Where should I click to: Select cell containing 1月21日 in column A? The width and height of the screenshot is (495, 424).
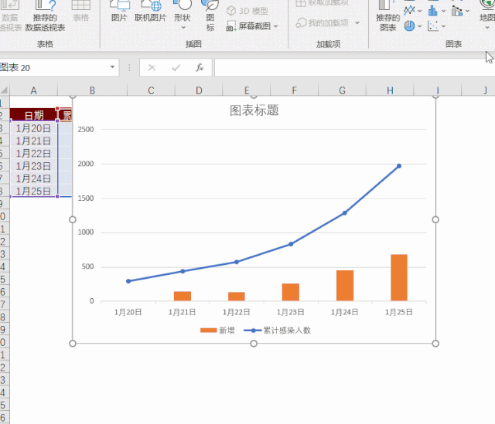click(33, 141)
